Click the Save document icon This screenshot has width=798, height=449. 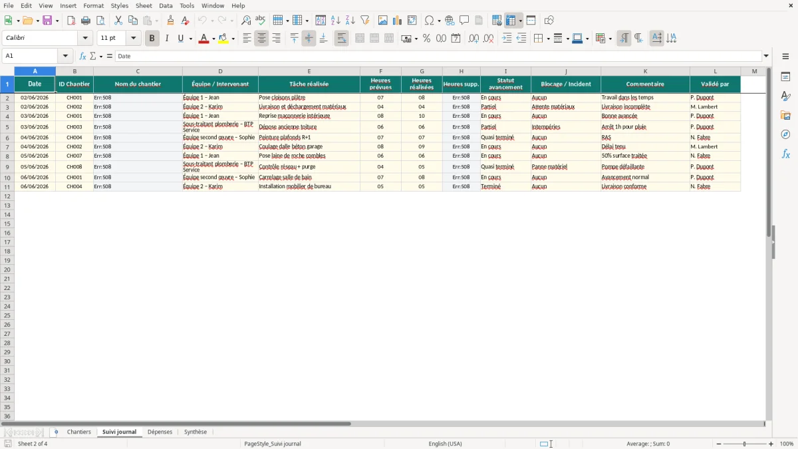47,21
